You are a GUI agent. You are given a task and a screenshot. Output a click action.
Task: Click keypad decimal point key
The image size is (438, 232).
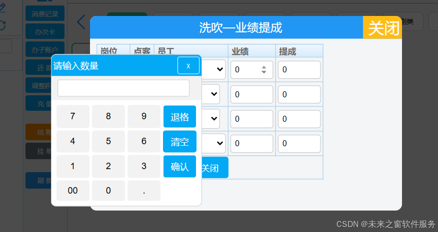pyautogui.click(x=144, y=191)
